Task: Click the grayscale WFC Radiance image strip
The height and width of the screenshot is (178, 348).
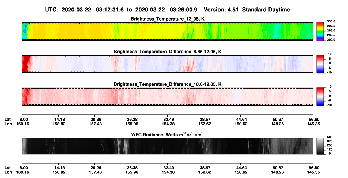Action: 168,146
